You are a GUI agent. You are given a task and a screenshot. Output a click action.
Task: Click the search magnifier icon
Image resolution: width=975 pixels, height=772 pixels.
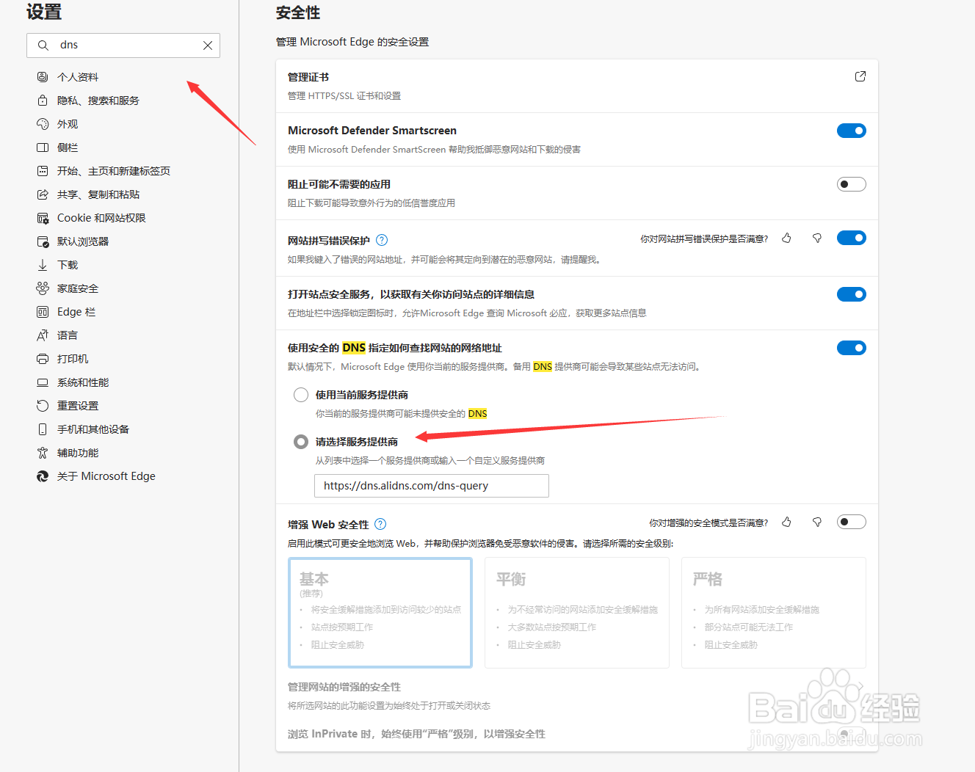click(43, 45)
